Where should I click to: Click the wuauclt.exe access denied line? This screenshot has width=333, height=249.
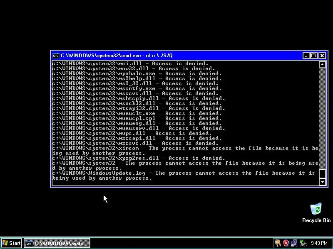pyautogui.click(x=137, y=113)
